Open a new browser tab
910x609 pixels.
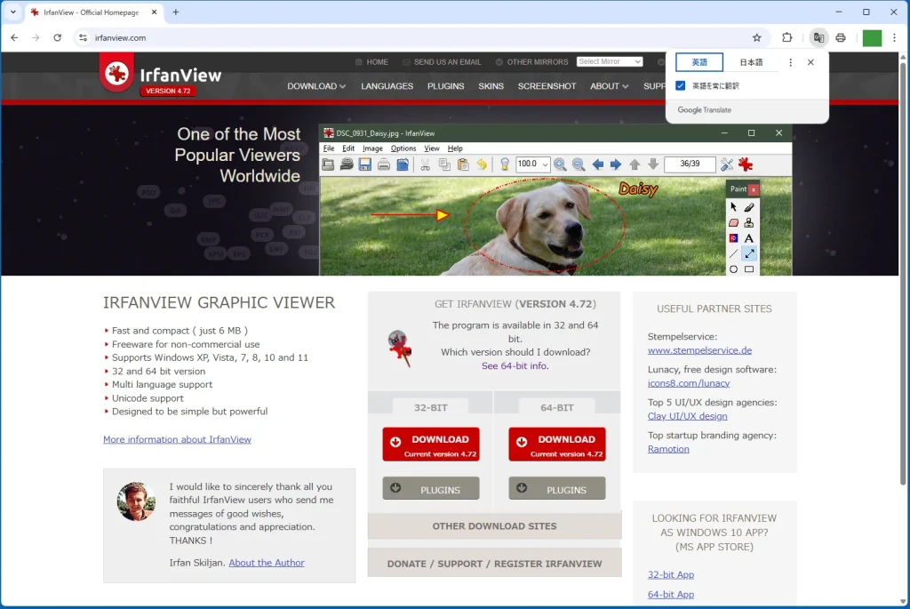point(176,12)
